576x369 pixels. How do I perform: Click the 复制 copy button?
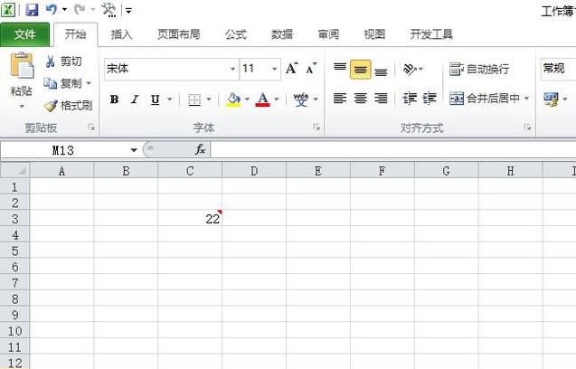click(x=63, y=83)
